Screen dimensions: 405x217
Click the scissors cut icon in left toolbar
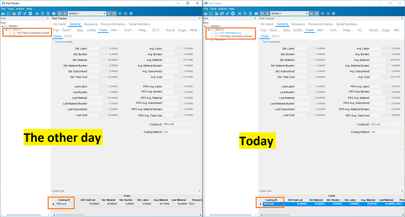37,13
